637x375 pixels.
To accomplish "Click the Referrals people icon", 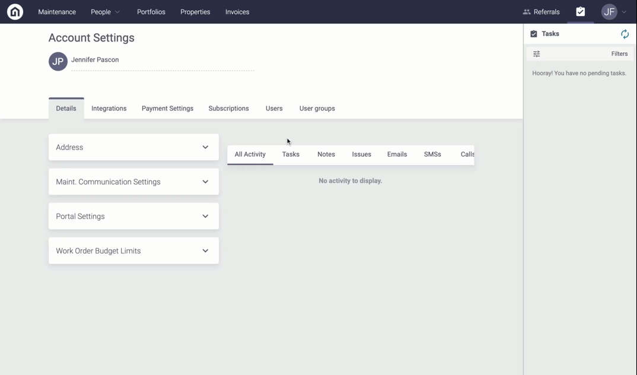I will click(526, 12).
